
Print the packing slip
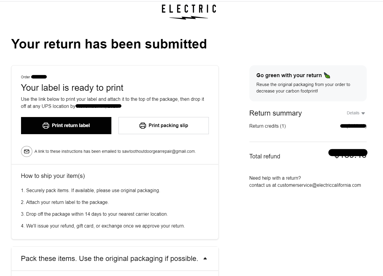tap(164, 126)
